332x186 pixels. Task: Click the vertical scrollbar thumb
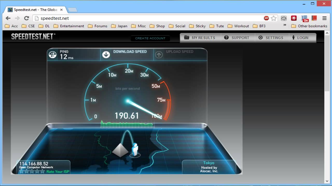pyautogui.click(x=327, y=63)
